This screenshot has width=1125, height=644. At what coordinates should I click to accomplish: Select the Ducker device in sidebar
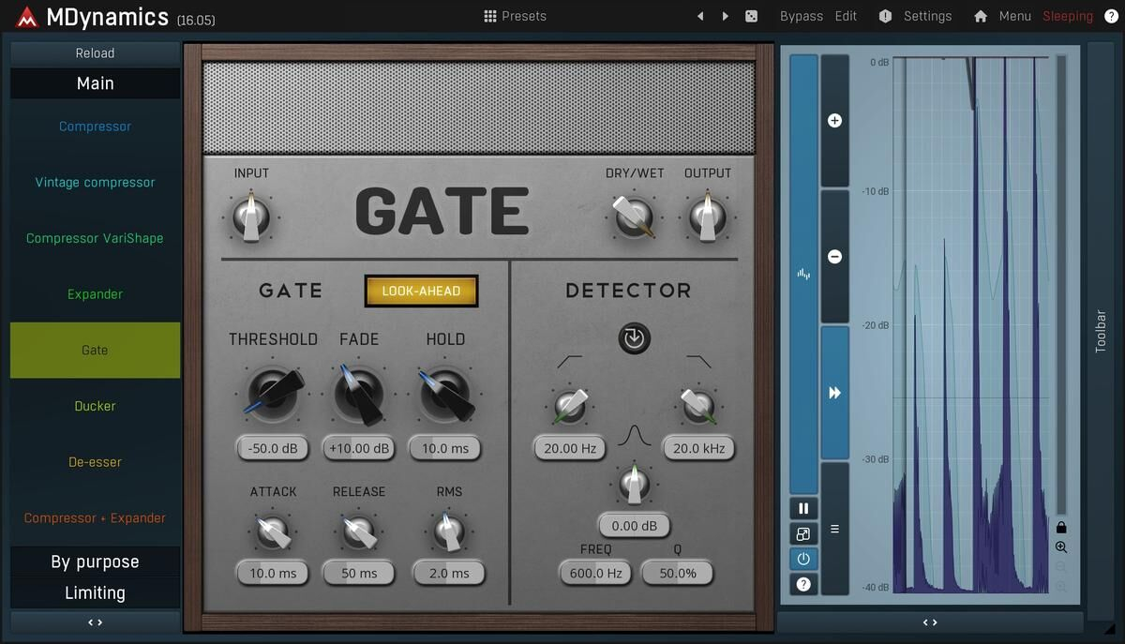point(95,406)
